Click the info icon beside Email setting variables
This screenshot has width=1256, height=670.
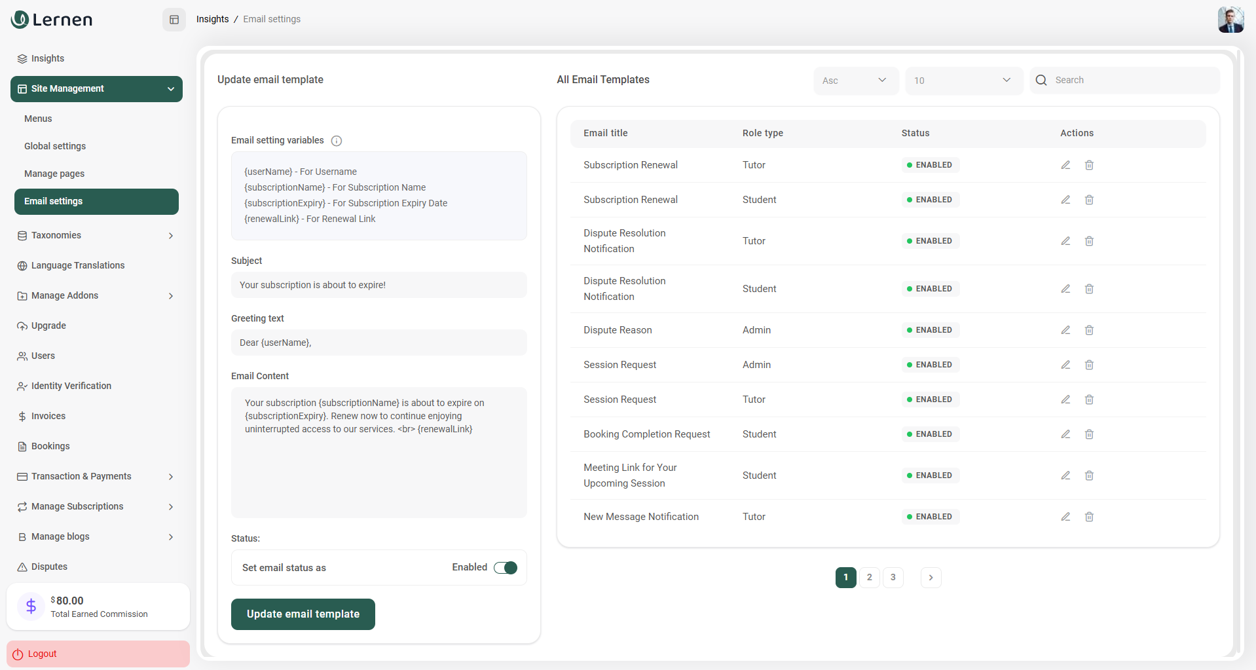tap(337, 141)
